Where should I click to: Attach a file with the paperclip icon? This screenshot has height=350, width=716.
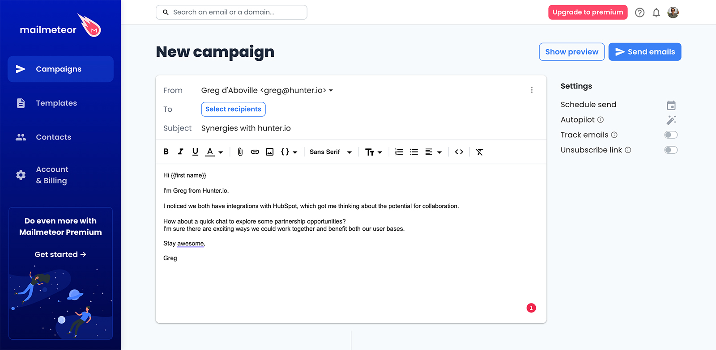click(240, 152)
